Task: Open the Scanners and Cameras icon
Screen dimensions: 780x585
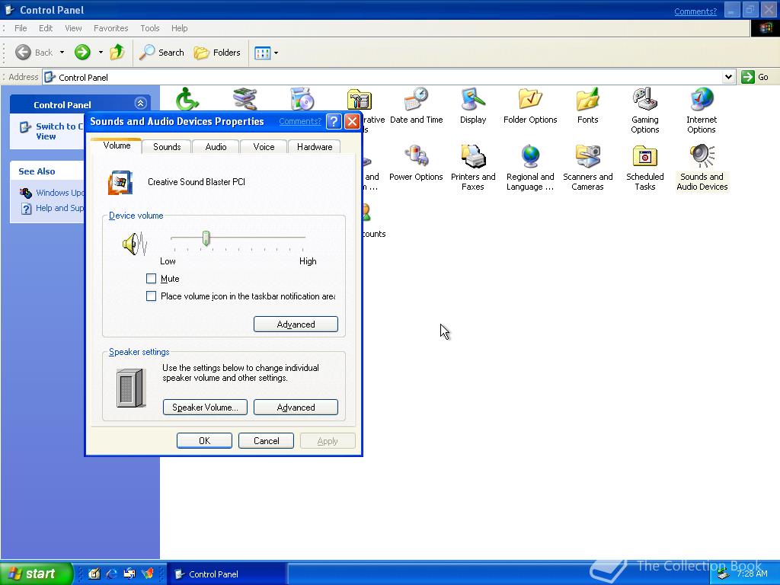Action: click(x=587, y=168)
